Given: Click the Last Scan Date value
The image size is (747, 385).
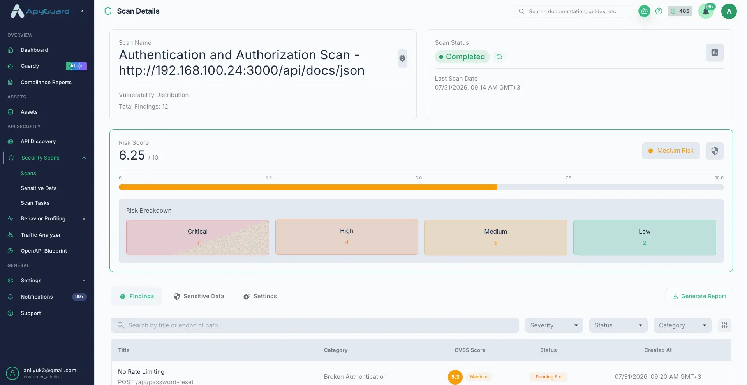Looking at the screenshot, I should (x=477, y=88).
